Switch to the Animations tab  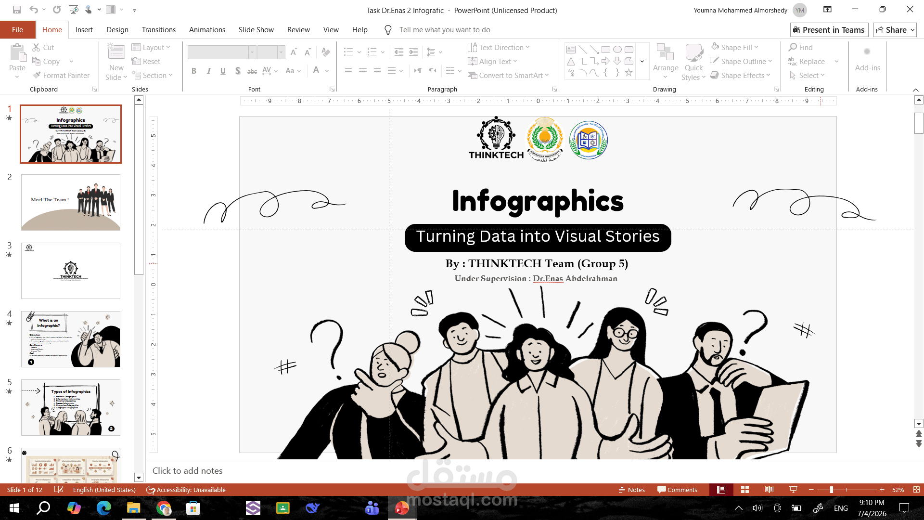coord(207,30)
